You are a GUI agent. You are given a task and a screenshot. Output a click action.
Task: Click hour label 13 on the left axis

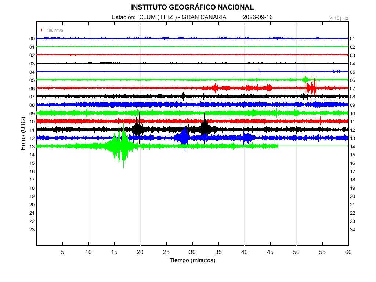point(32,147)
